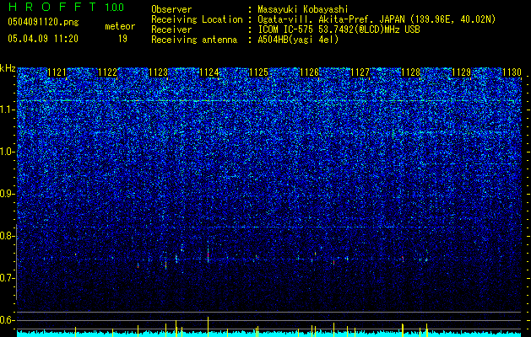
Task: Click the version number 1.0.0
Action: tap(115, 7)
